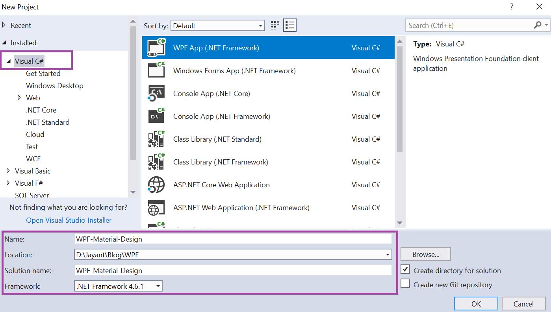Click the Browse... button
Screen dimensions: 551x312
coord(426,255)
